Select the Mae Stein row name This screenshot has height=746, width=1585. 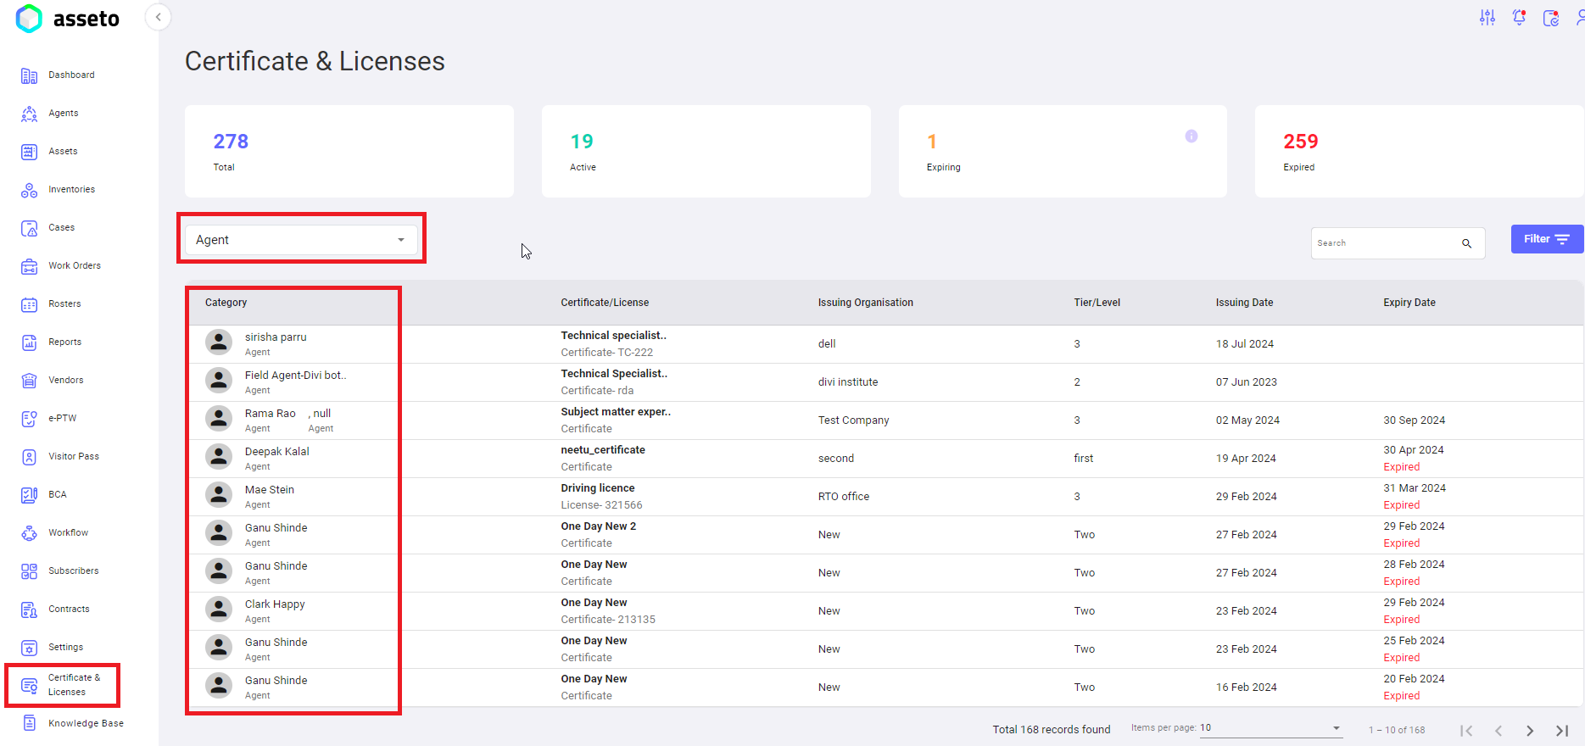tap(270, 490)
